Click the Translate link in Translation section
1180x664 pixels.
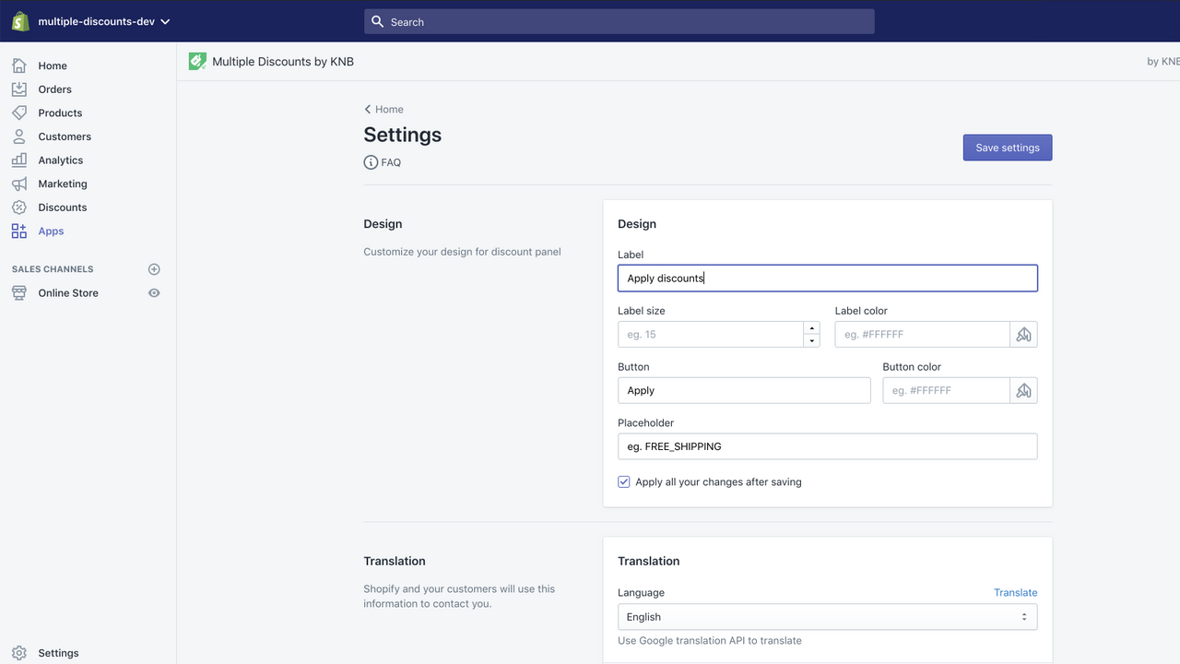[x=1015, y=592]
